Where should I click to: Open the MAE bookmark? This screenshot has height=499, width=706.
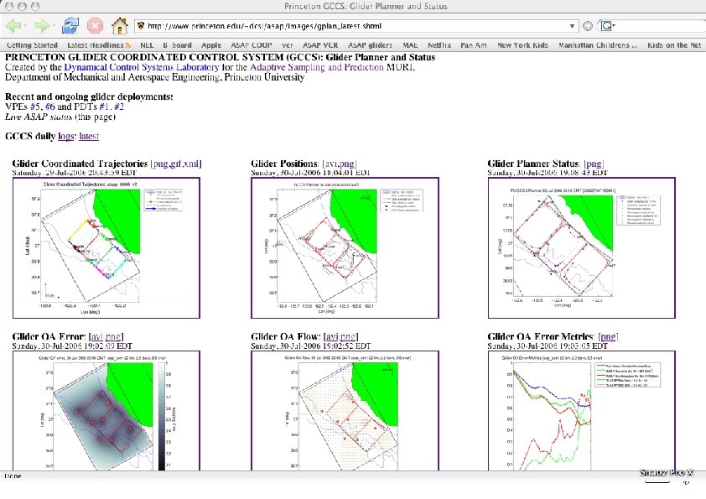(x=410, y=45)
